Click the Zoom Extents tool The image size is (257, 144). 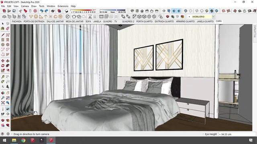point(3,103)
